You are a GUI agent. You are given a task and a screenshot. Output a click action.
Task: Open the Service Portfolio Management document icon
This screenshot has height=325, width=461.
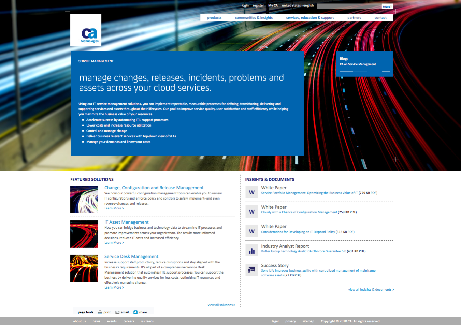click(x=251, y=192)
